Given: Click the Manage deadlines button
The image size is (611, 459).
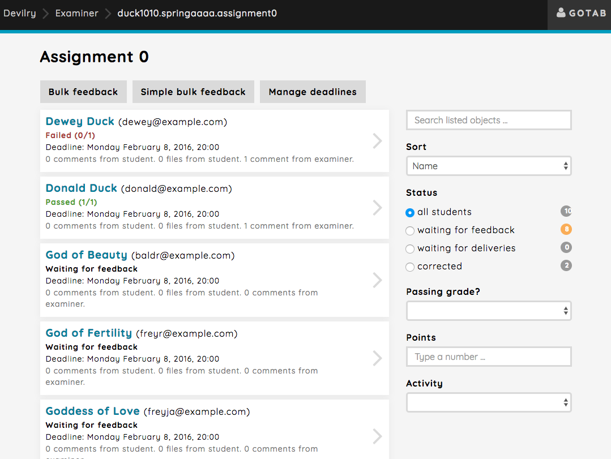Looking at the screenshot, I should point(313,92).
